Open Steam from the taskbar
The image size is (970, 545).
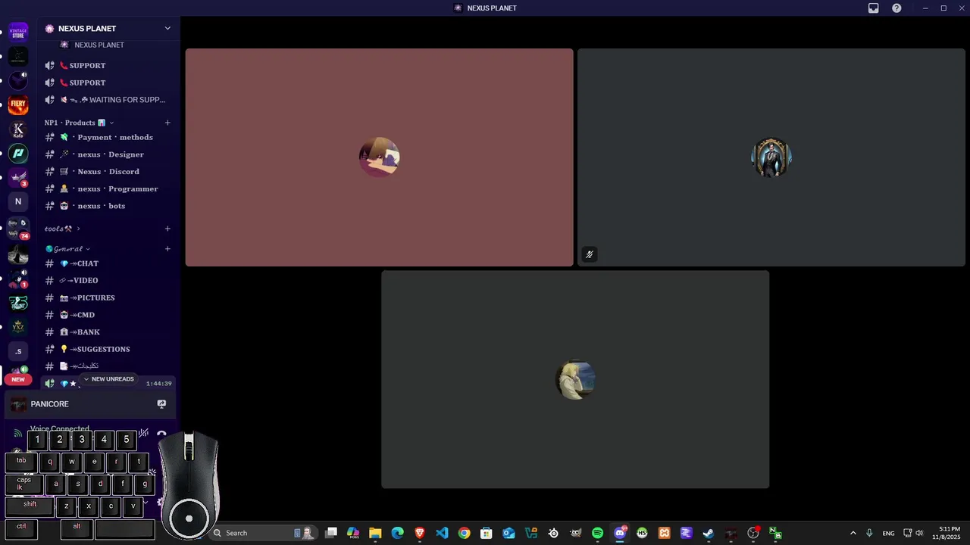point(709,533)
